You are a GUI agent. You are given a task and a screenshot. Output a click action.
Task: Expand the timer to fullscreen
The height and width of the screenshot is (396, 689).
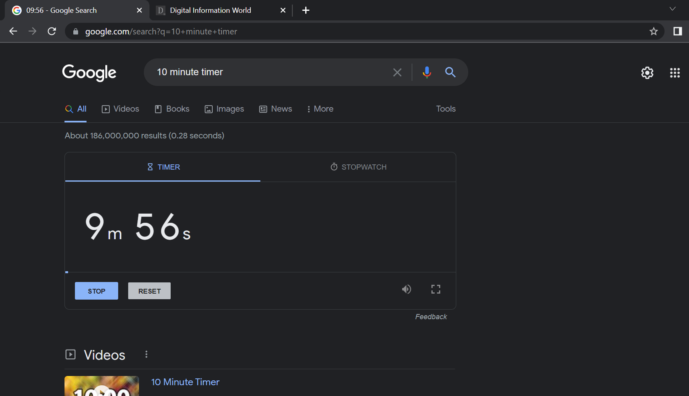click(x=436, y=289)
